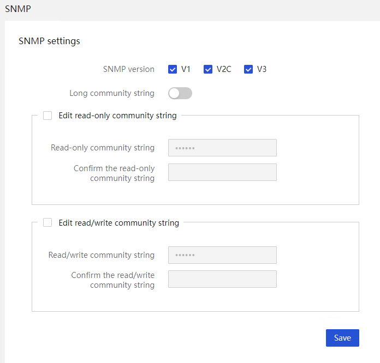Image resolution: width=380 pixels, height=363 pixels.
Task: Save the SNMP settings
Action: pos(342,338)
